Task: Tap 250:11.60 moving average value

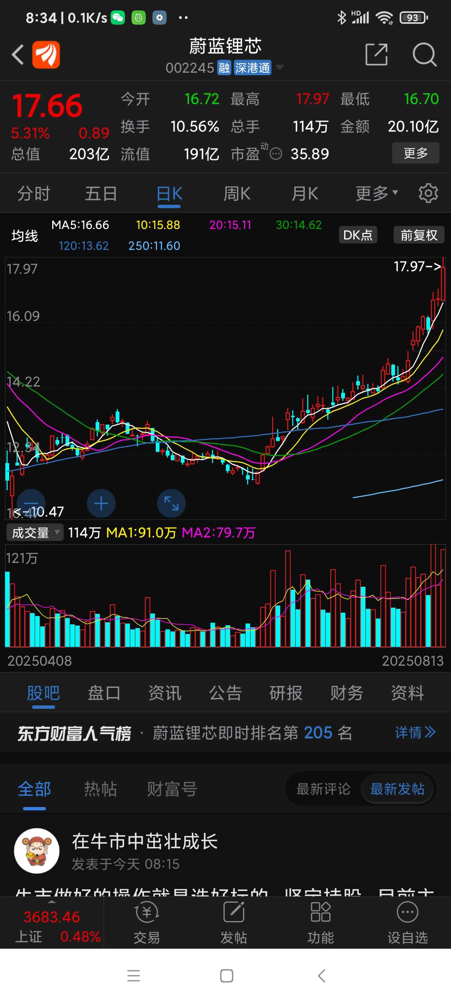Action: (154, 246)
